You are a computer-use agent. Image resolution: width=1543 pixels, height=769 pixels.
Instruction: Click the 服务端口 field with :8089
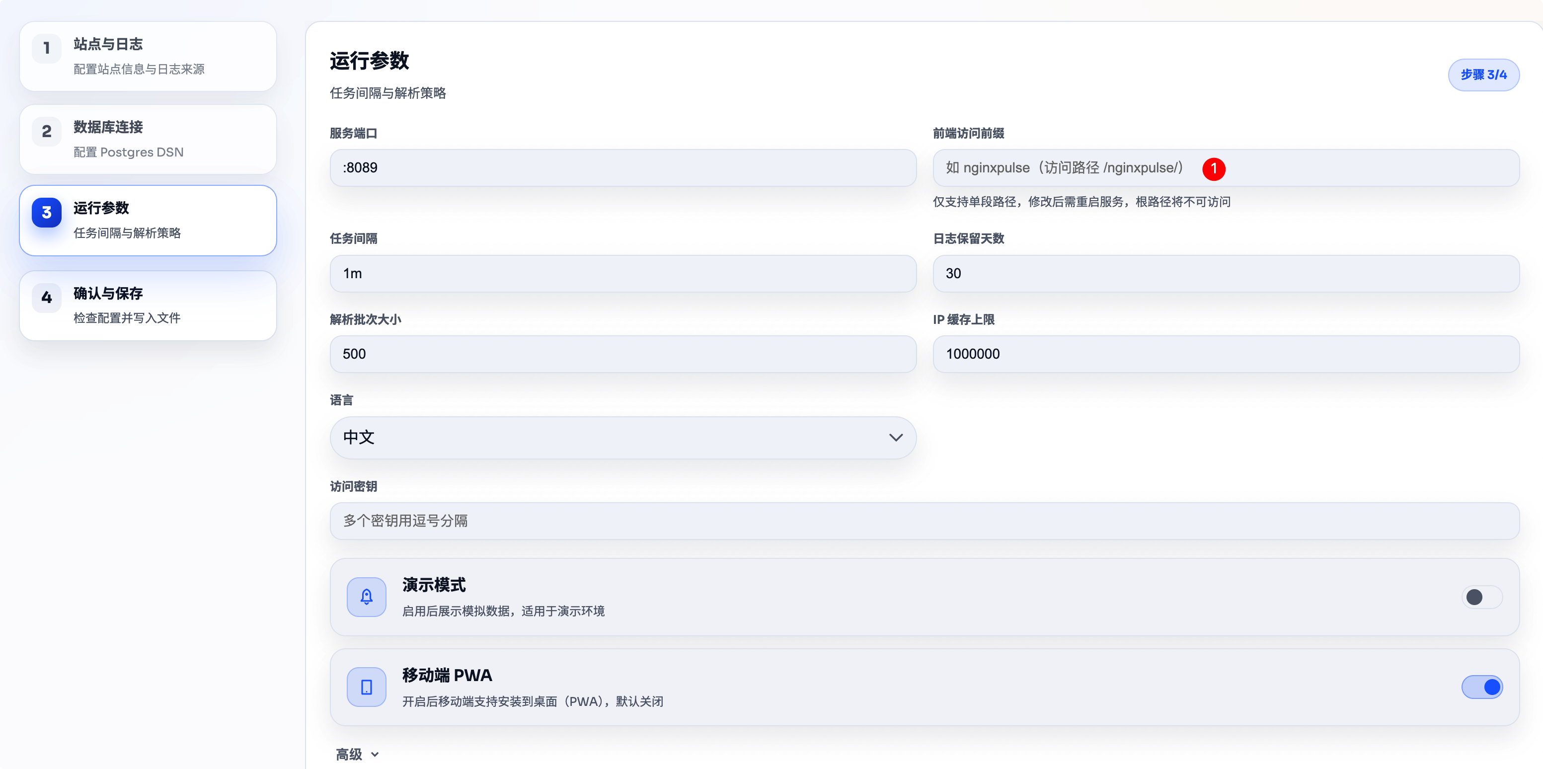pyautogui.click(x=623, y=168)
